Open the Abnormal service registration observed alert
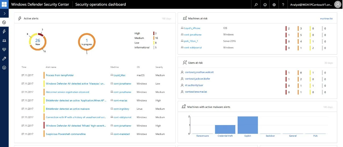343x147 pixels. coord(68,92)
